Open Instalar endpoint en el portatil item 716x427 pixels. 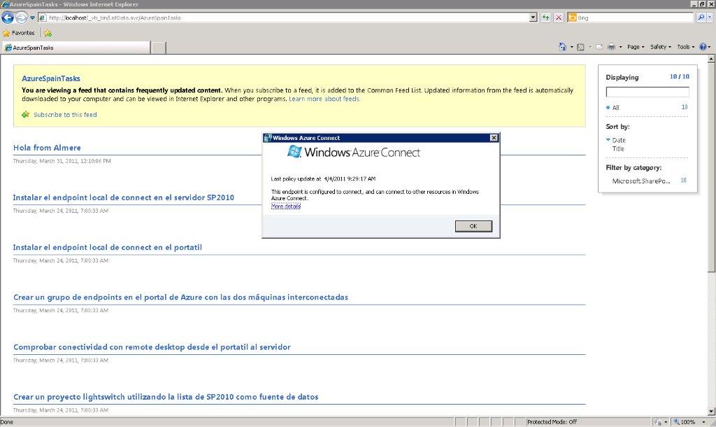pos(107,247)
